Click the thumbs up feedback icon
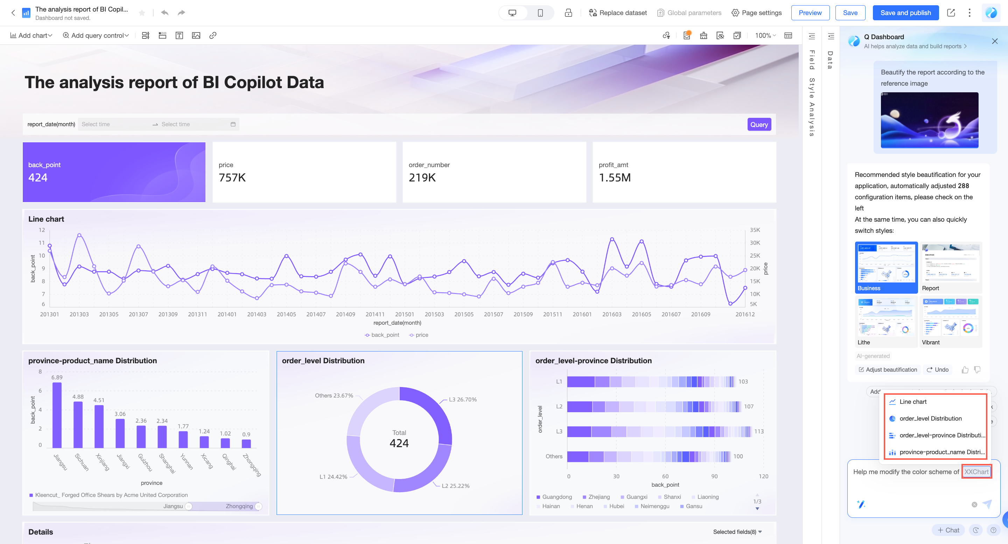The height and width of the screenshot is (544, 1008). click(x=965, y=370)
